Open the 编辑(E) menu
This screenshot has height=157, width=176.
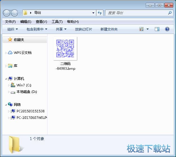click(x=26, y=21)
